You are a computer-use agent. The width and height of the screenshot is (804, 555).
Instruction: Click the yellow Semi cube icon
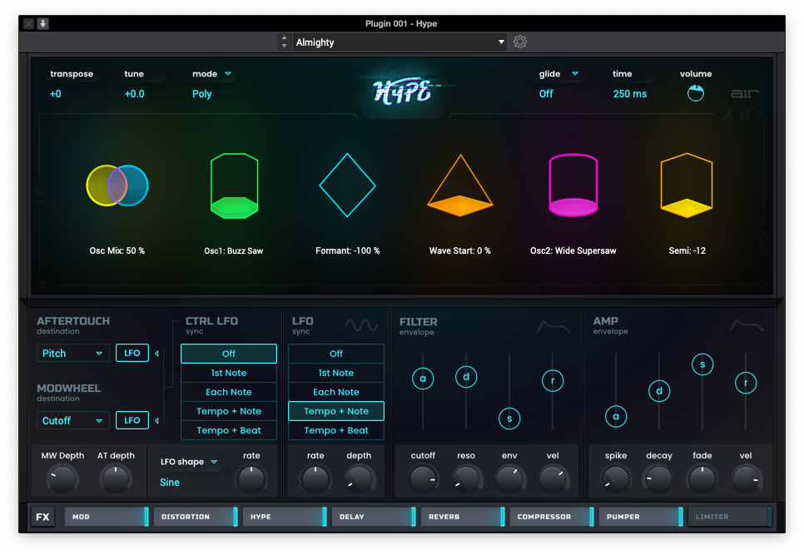pyautogui.click(x=687, y=185)
